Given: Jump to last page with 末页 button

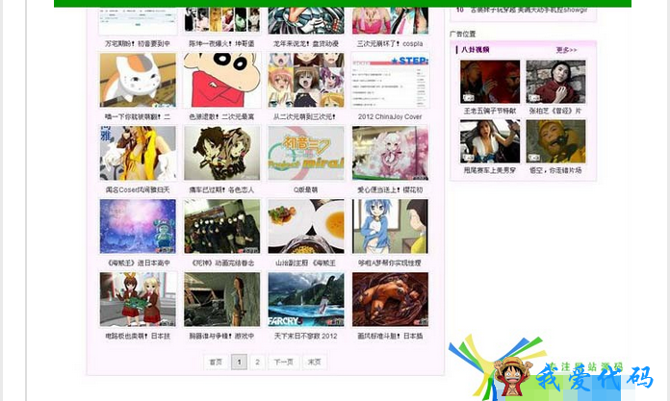Looking at the screenshot, I should click(x=315, y=363).
